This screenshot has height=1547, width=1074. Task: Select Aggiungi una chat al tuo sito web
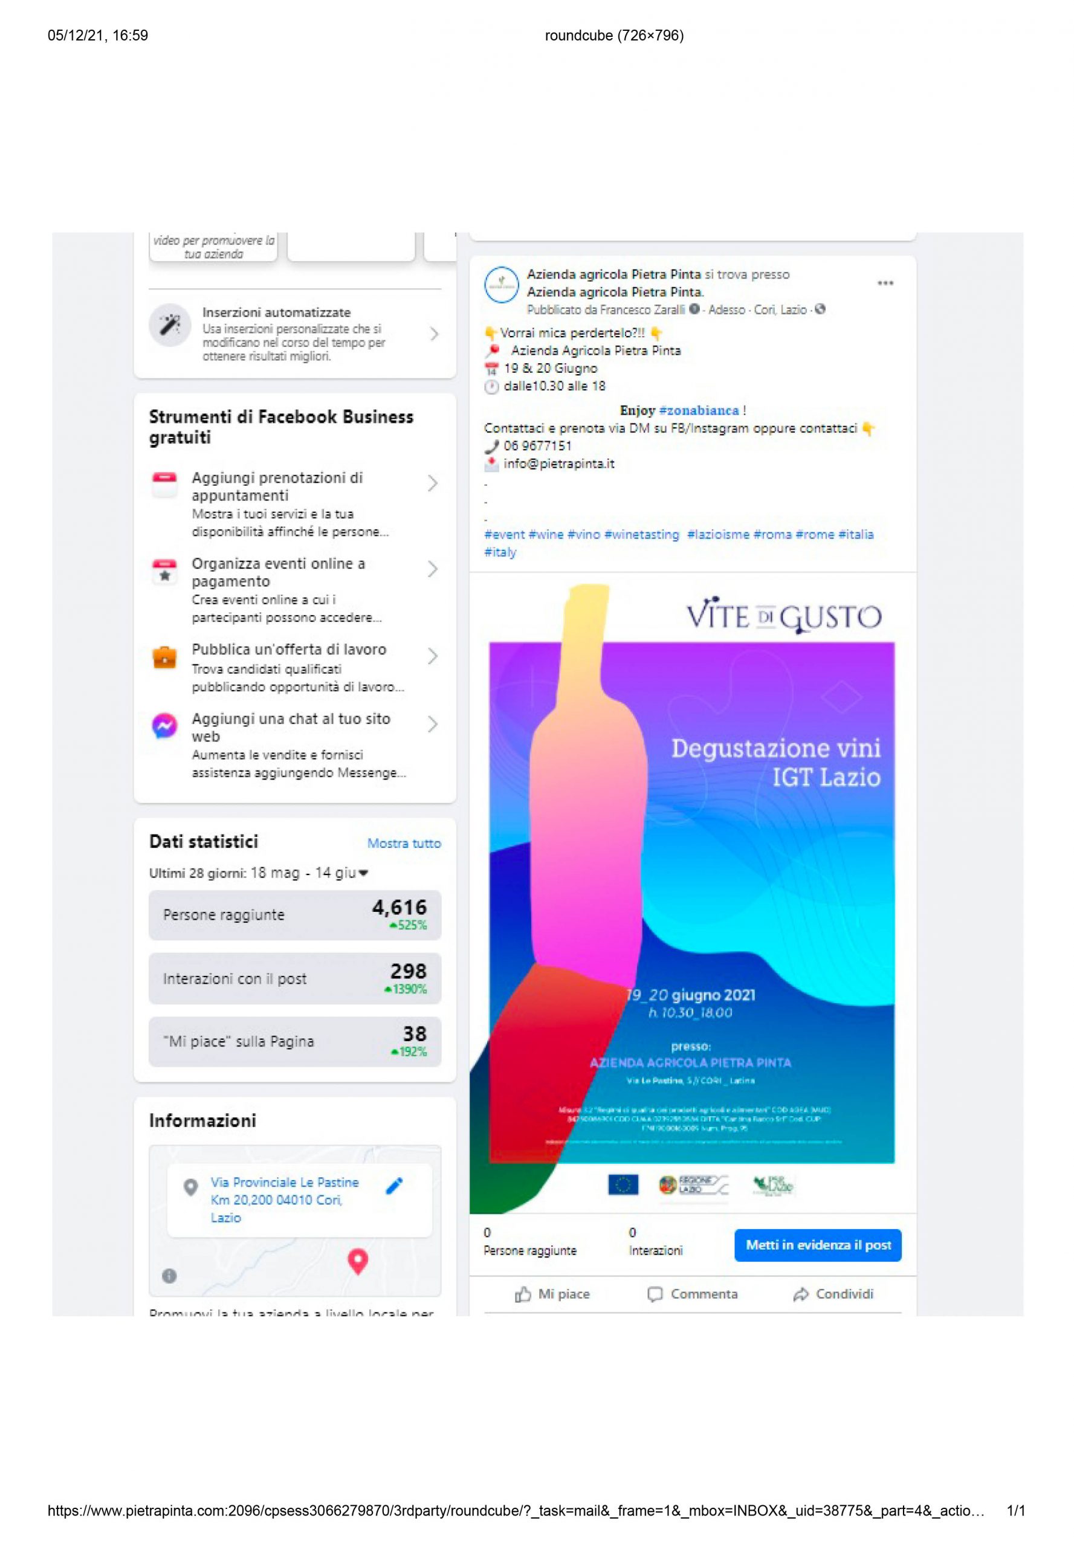(295, 744)
